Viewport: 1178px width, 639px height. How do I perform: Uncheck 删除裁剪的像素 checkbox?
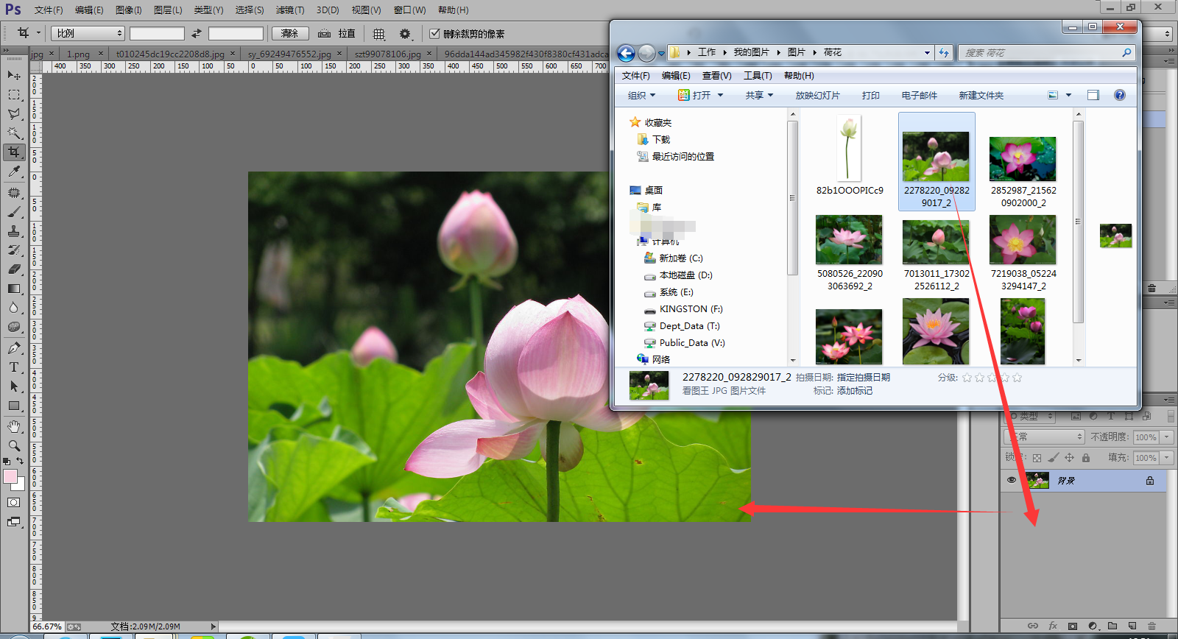(434, 34)
